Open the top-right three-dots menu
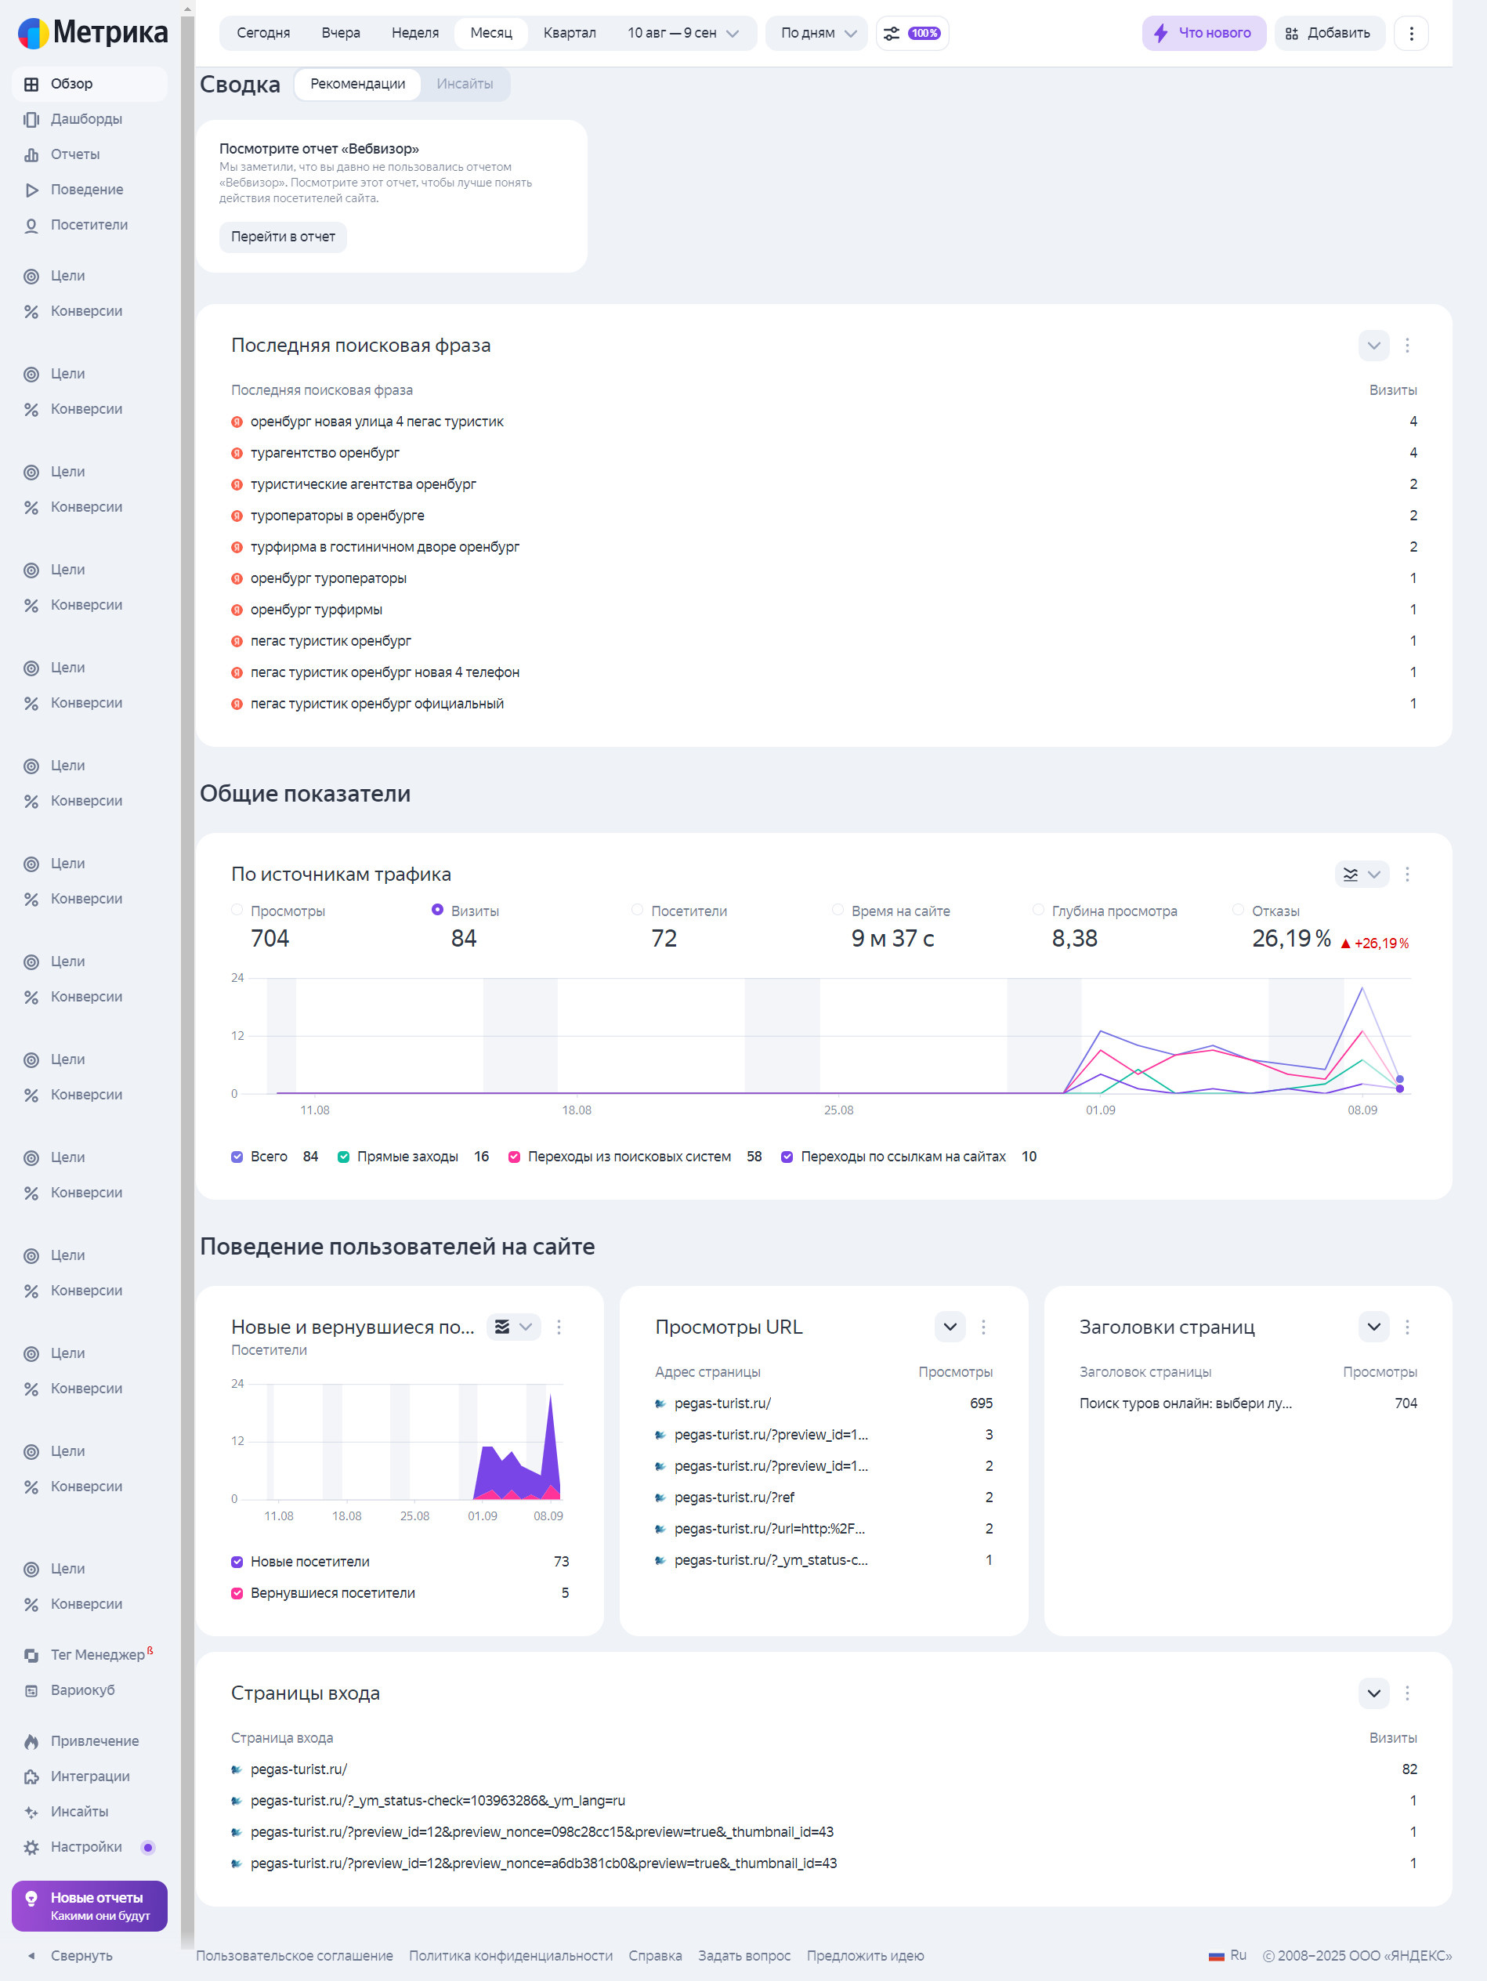Screen dimensions: 1487x1981 tap(1411, 33)
